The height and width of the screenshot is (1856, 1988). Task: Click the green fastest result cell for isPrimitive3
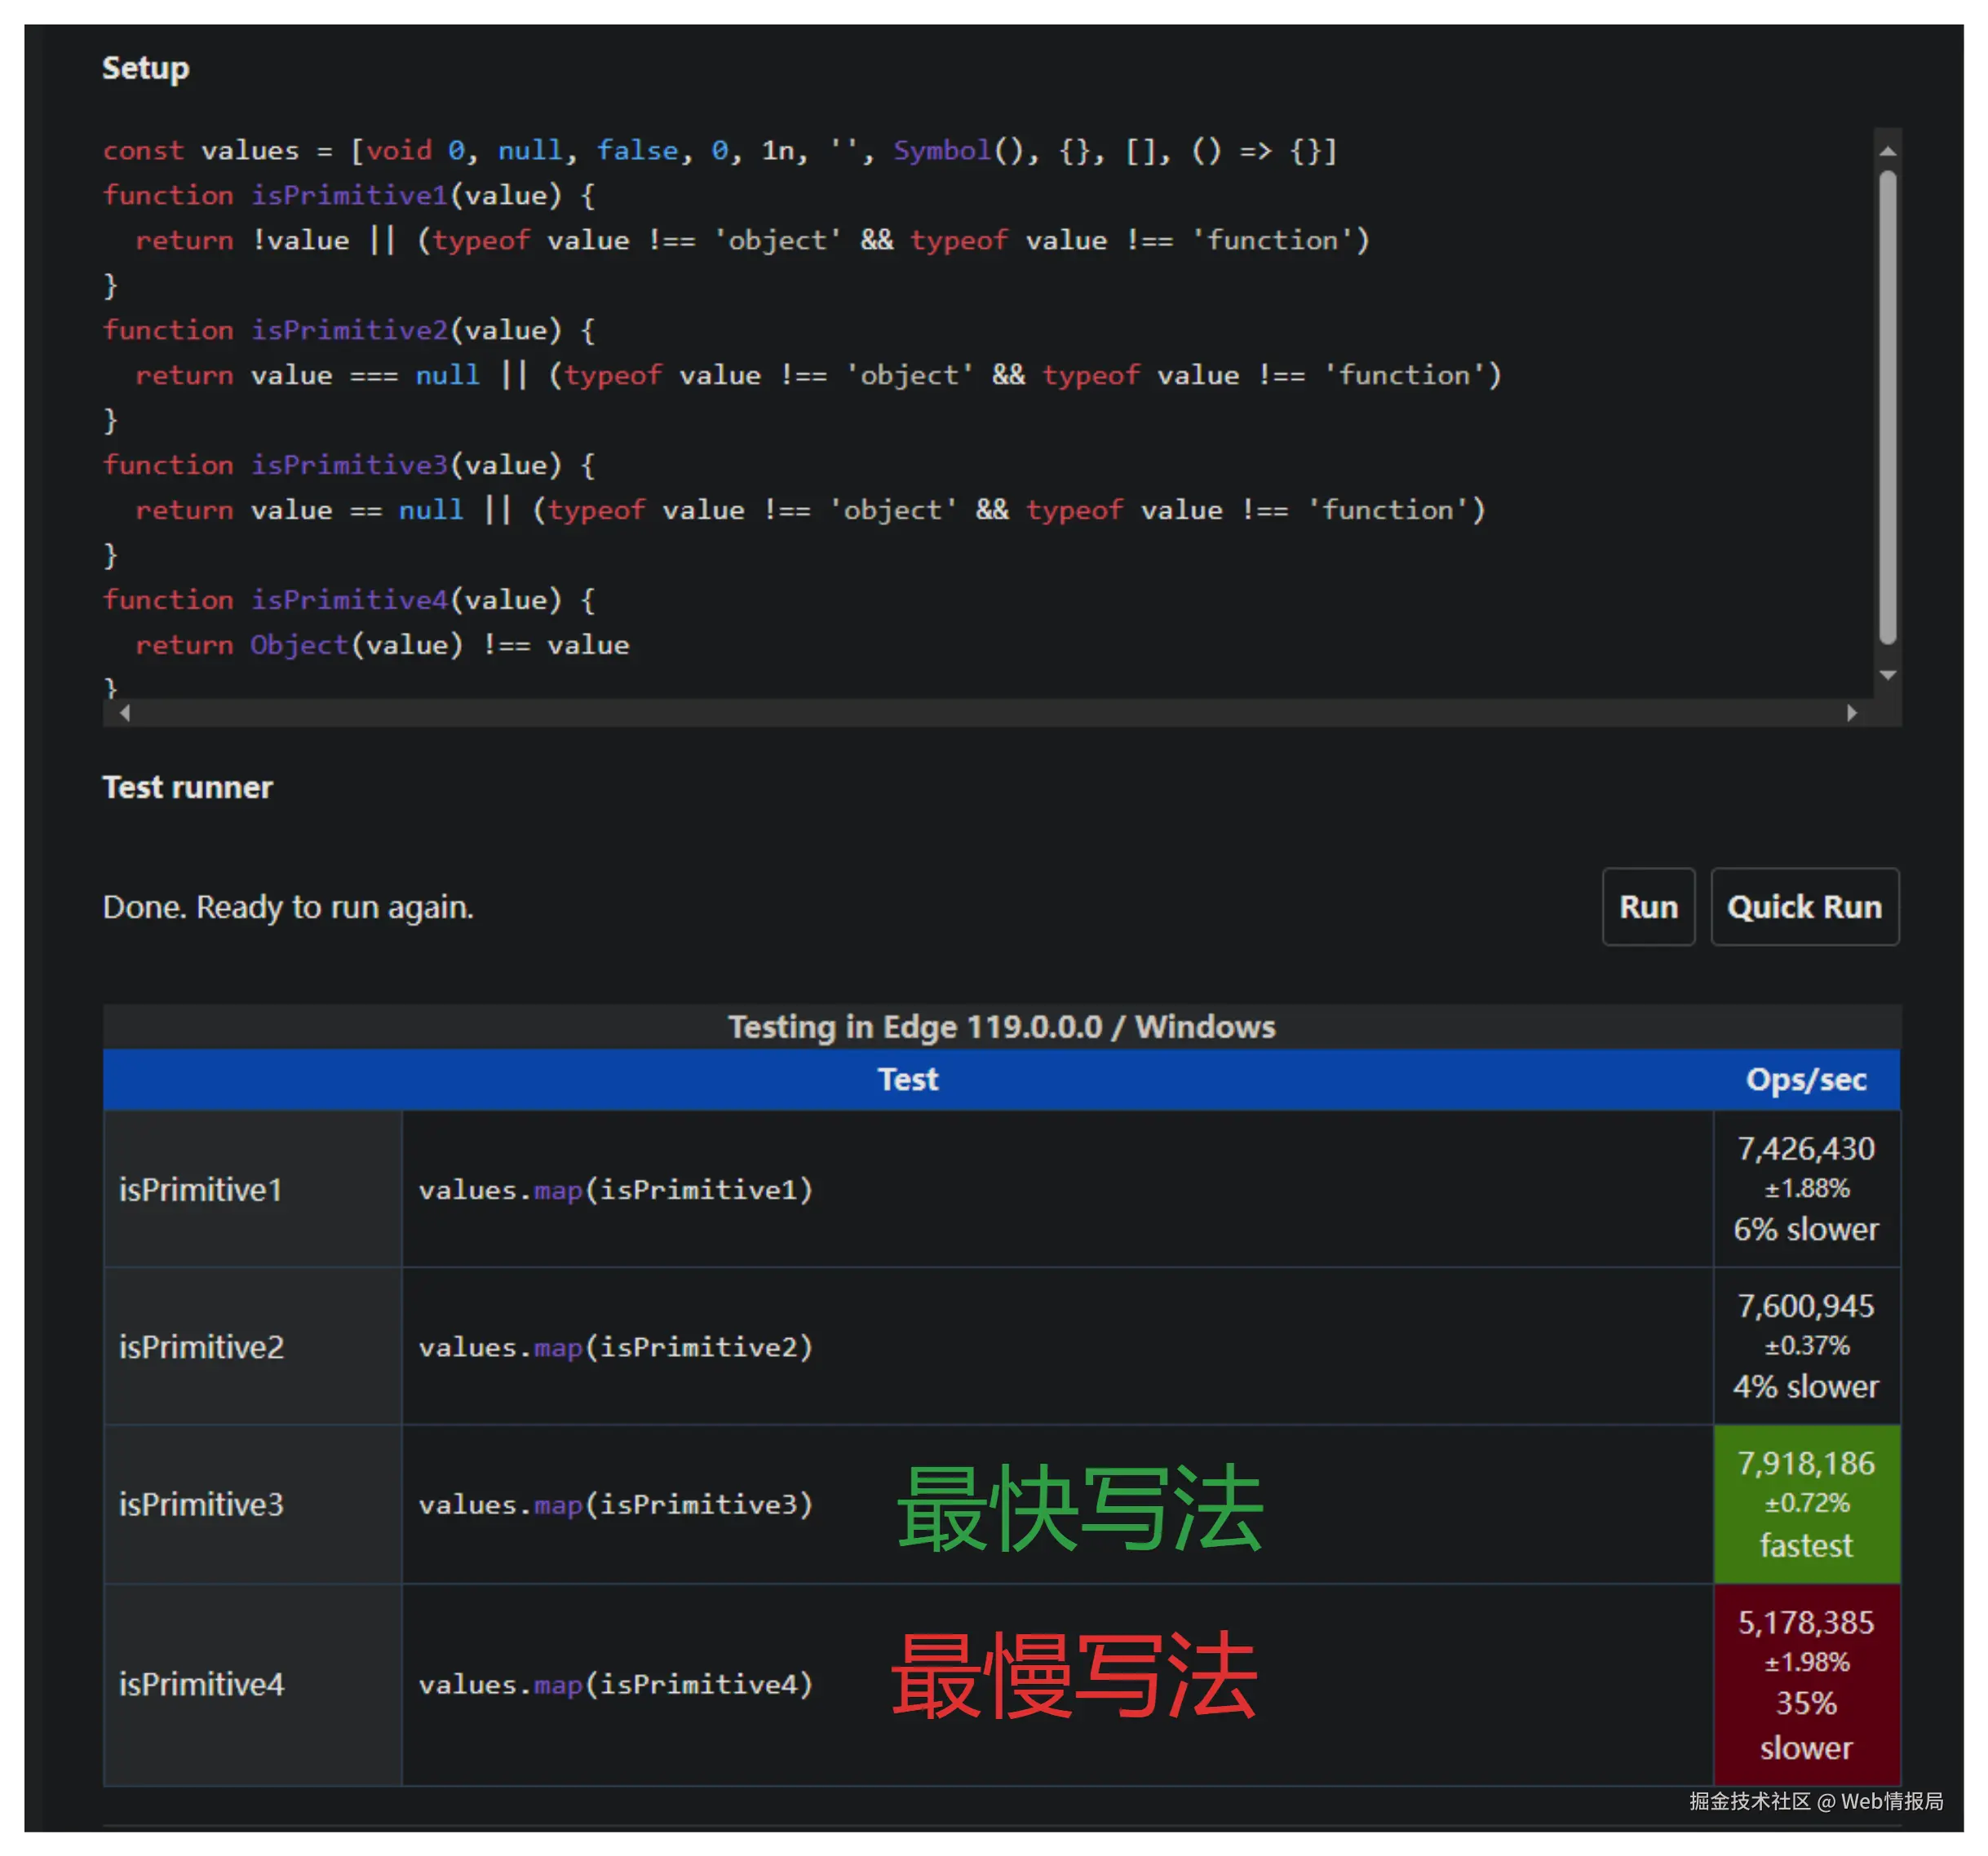(x=1806, y=1505)
